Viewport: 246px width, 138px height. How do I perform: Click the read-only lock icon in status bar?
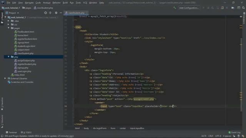coord(234,136)
